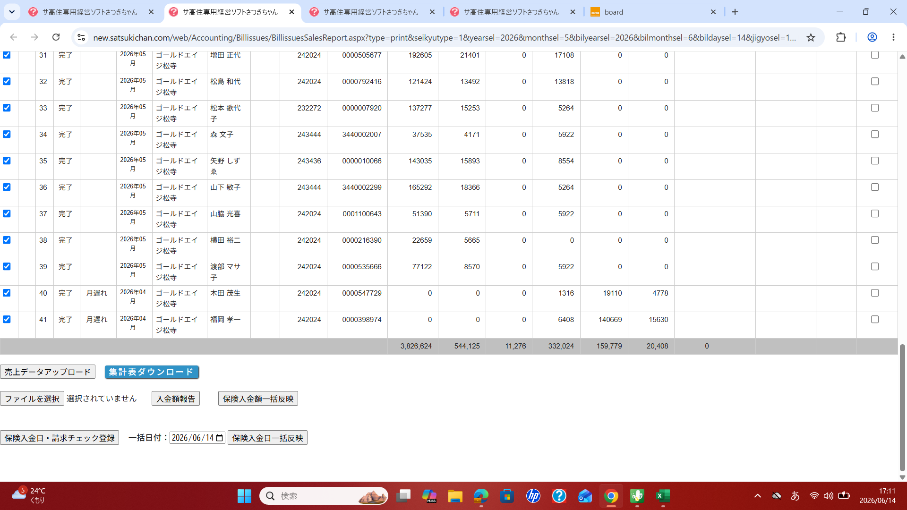Open Microsoft Edge from the taskbar
The height and width of the screenshot is (510, 907).
(481, 496)
